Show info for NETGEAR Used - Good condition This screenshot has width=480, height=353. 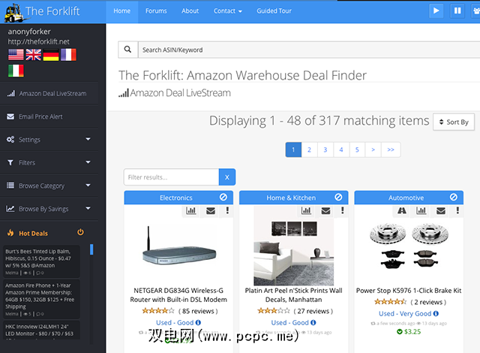tap(198, 323)
